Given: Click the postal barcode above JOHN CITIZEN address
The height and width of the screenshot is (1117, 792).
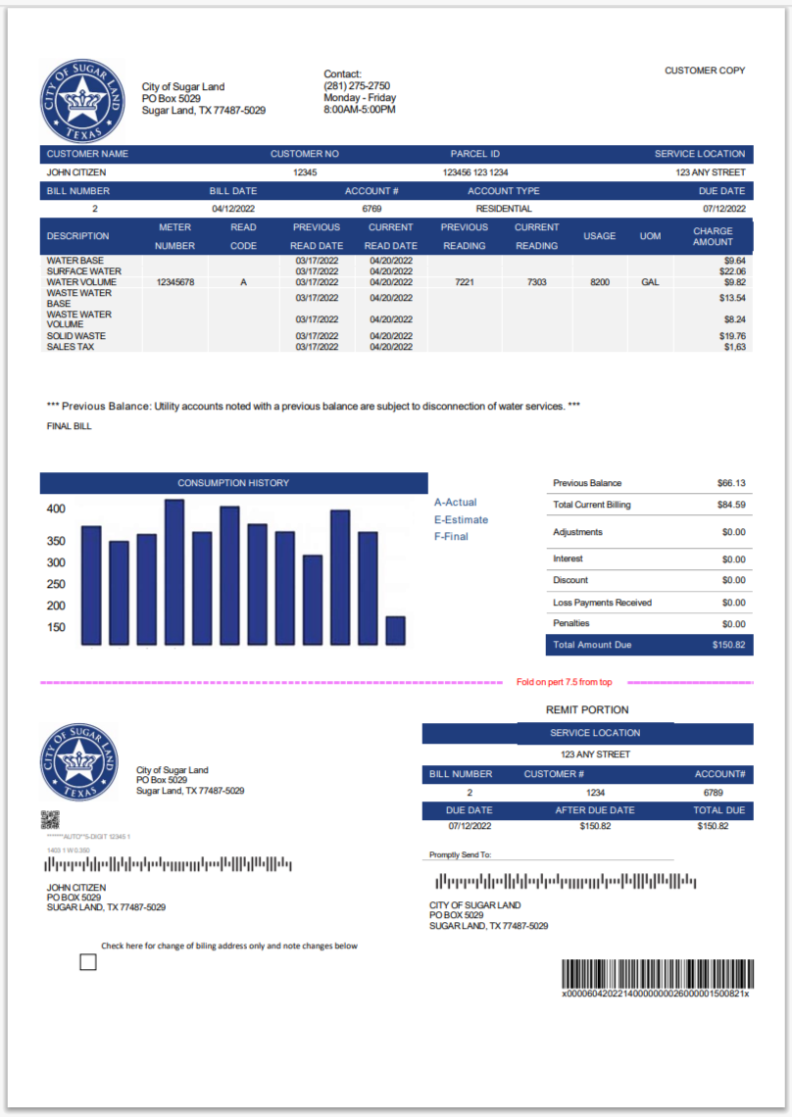Looking at the screenshot, I should (x=170, y=864).
